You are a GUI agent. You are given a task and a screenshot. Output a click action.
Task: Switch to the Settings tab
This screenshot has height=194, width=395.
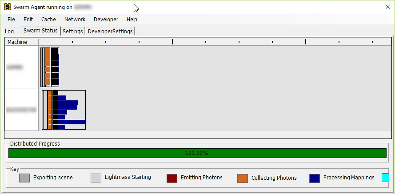[73, 32]
